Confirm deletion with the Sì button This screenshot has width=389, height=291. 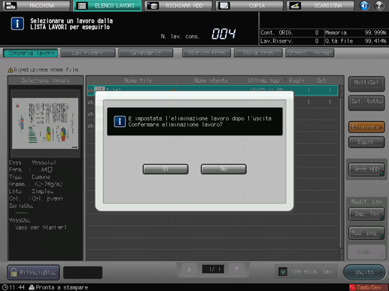[x=166, y=169]
